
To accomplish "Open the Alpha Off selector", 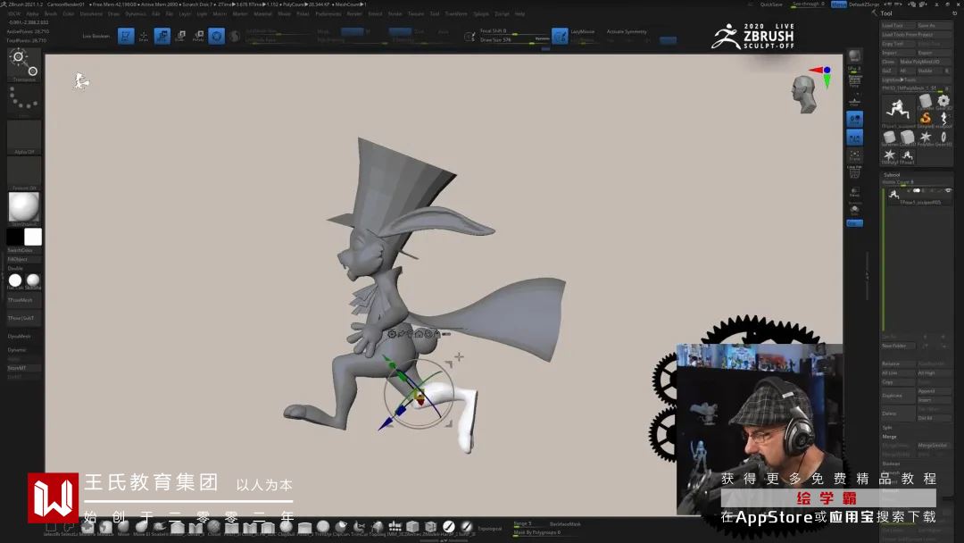I will coord(24,138).
